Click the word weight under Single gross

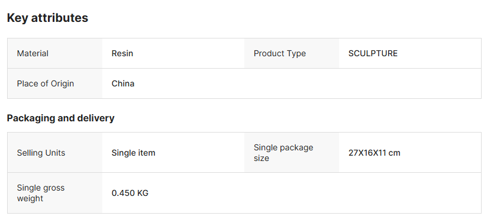point(30,198)
